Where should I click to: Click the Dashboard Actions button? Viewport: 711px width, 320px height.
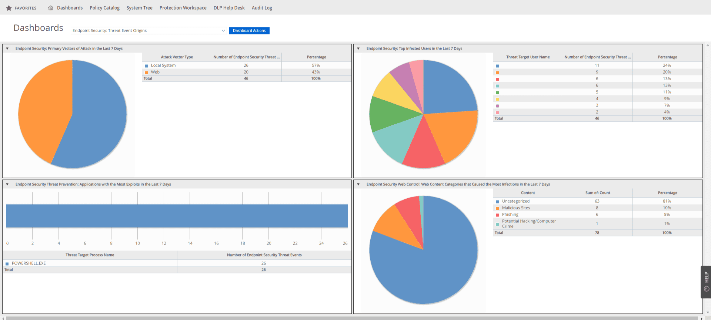249,31
